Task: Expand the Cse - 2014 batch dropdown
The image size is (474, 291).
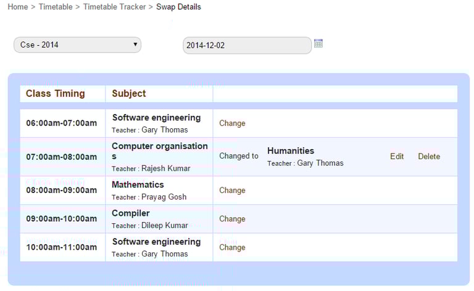Action: tap(77, 45)
